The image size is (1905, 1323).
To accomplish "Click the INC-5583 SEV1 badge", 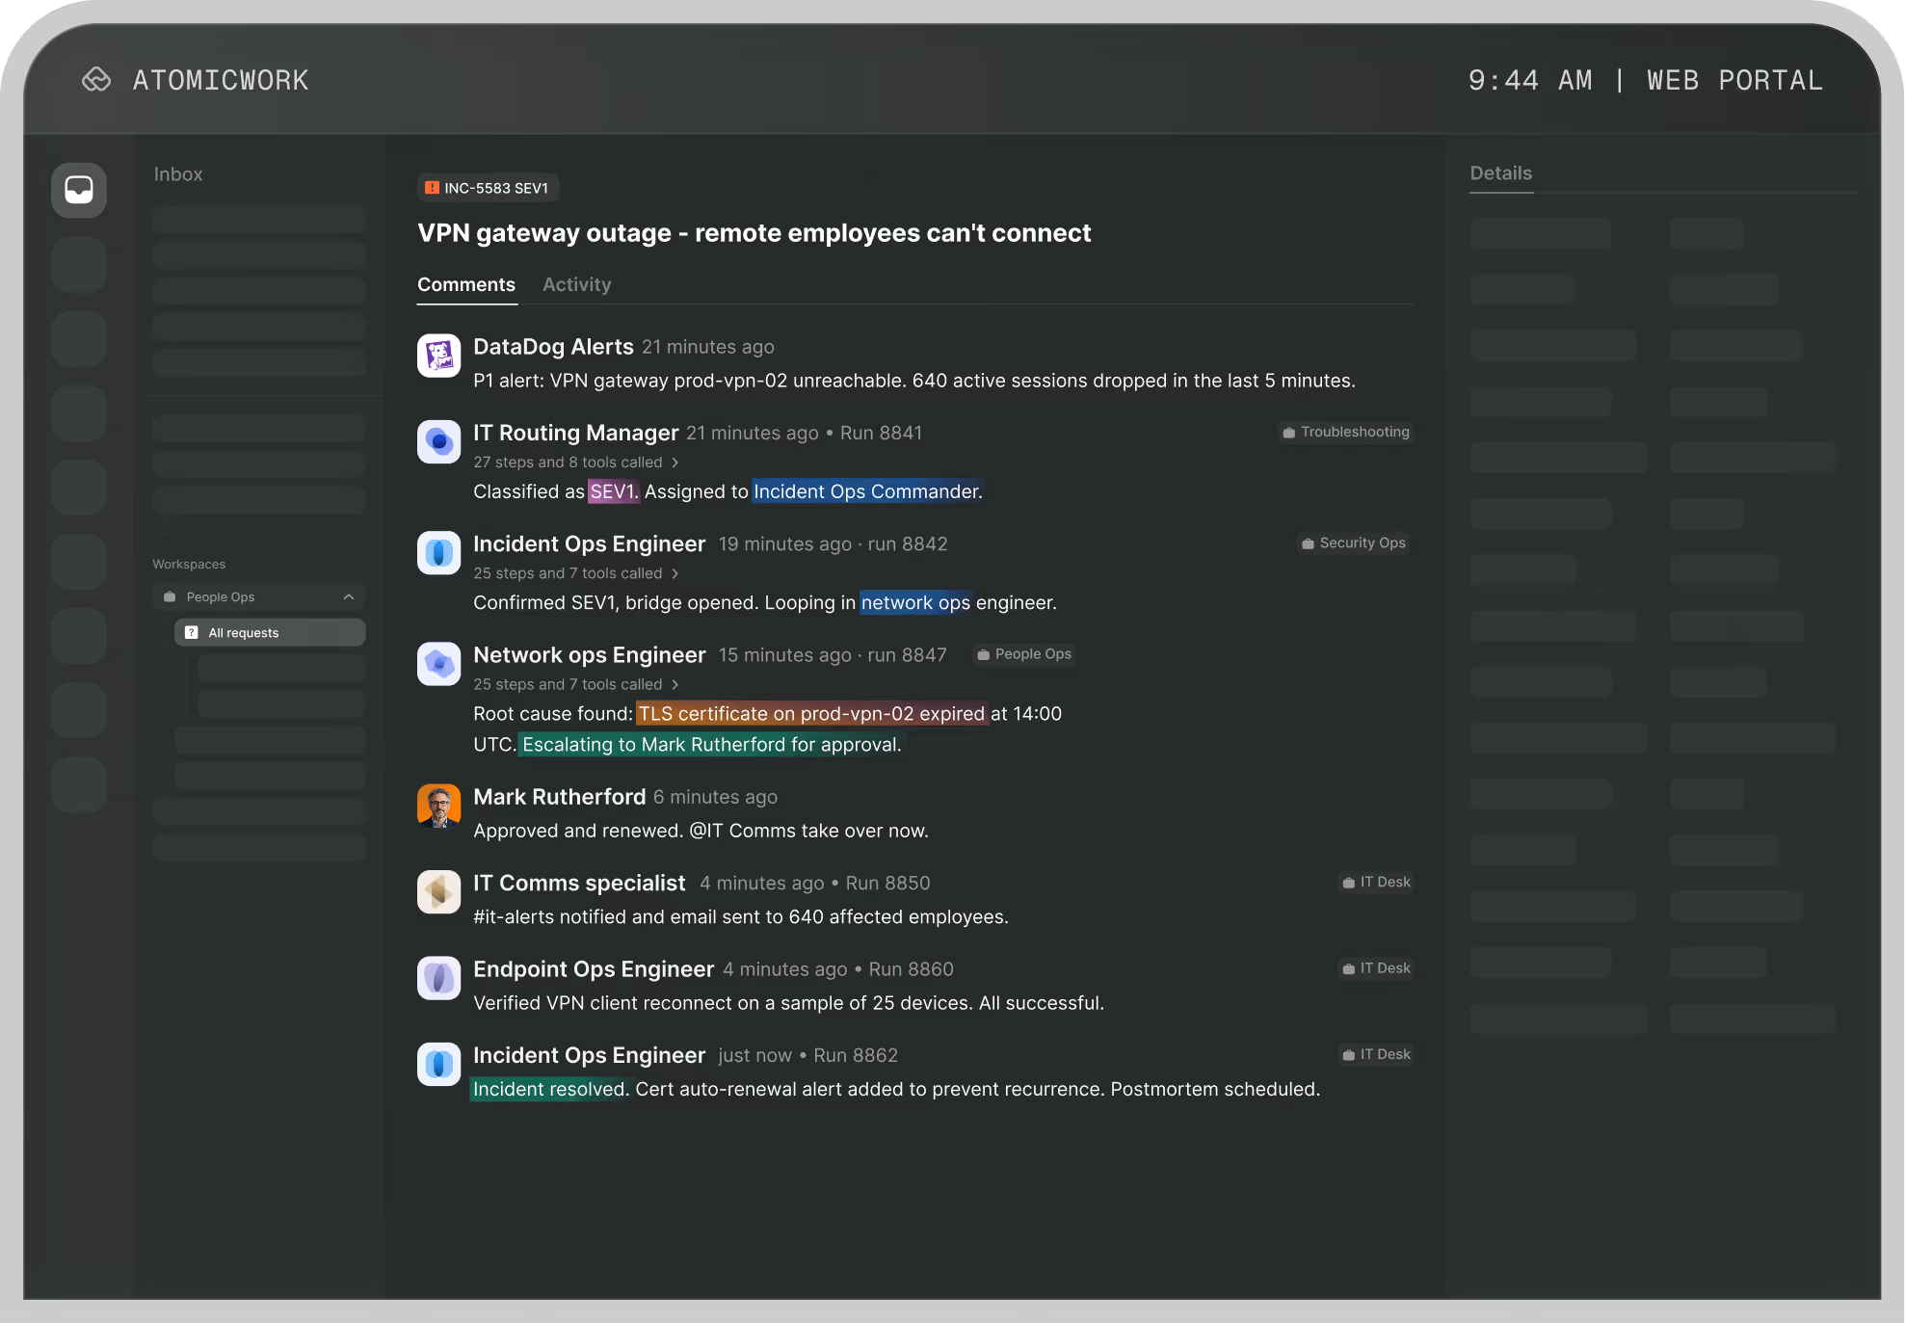I will point(488,188).
